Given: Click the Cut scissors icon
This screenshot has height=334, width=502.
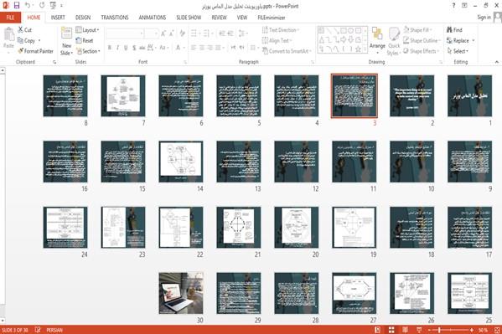Looking at the screenshot, I should (20, 30).
